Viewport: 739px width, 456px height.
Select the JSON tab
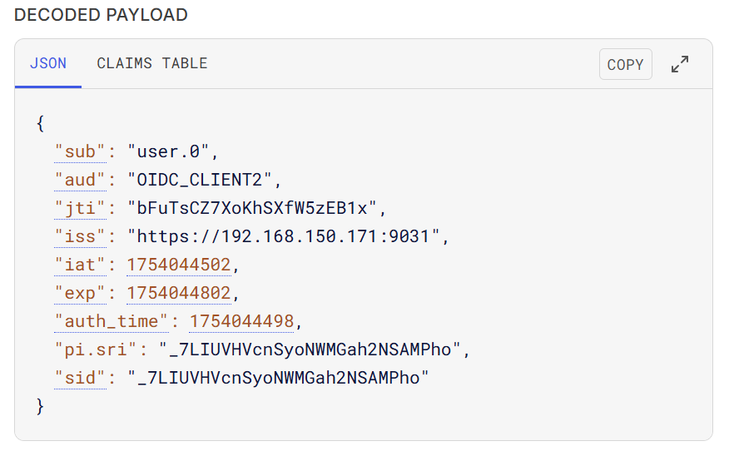pos(48,63)
